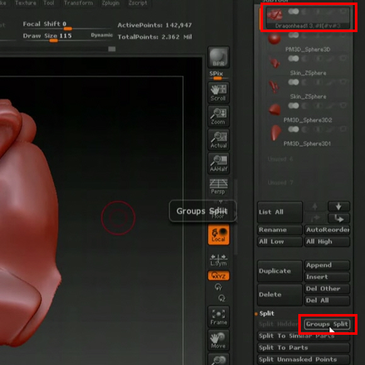The image size is (365, 365).
Task: Toggle Dynamic draw size
Action: pyautogui.click(x=102, y=35)
